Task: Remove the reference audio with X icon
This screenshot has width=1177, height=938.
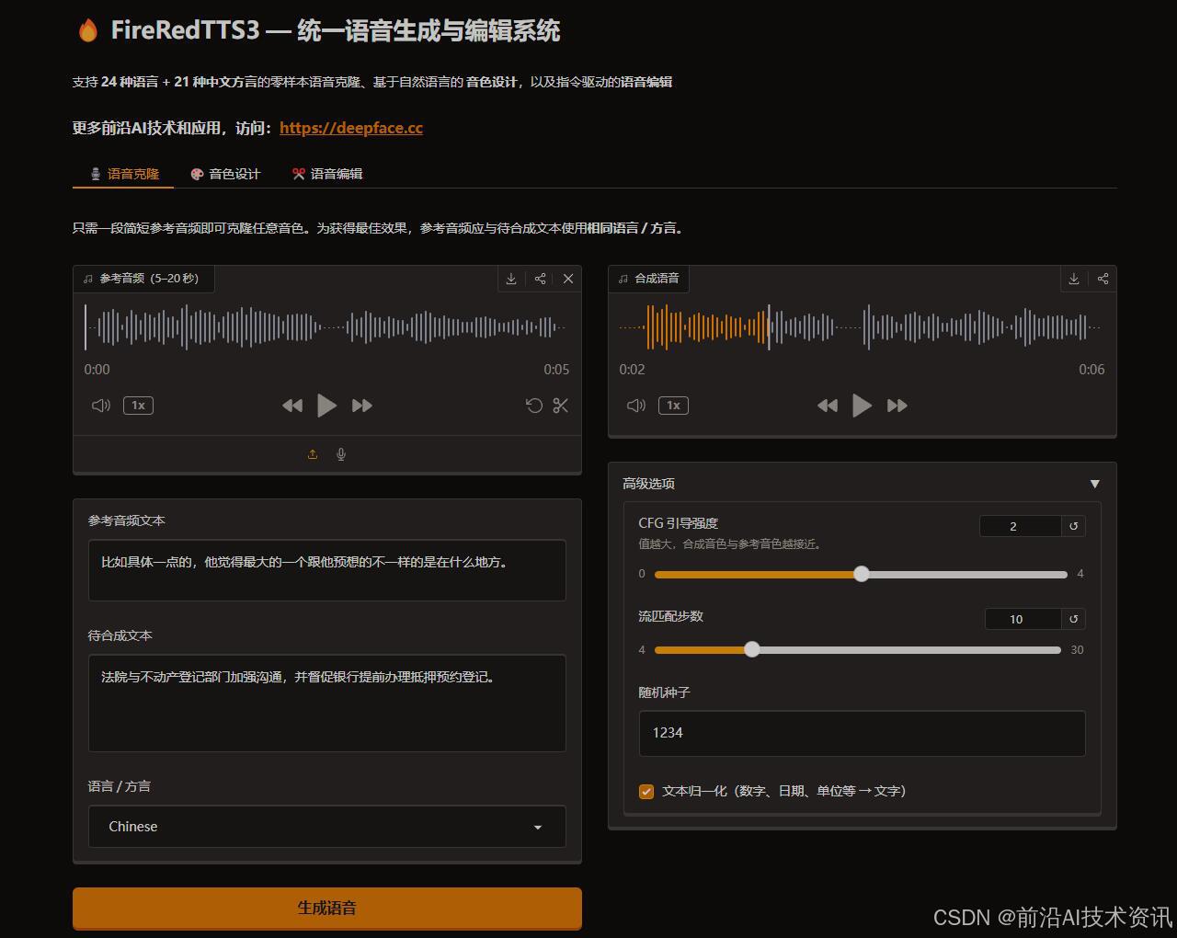Action: tap(568, 279)
